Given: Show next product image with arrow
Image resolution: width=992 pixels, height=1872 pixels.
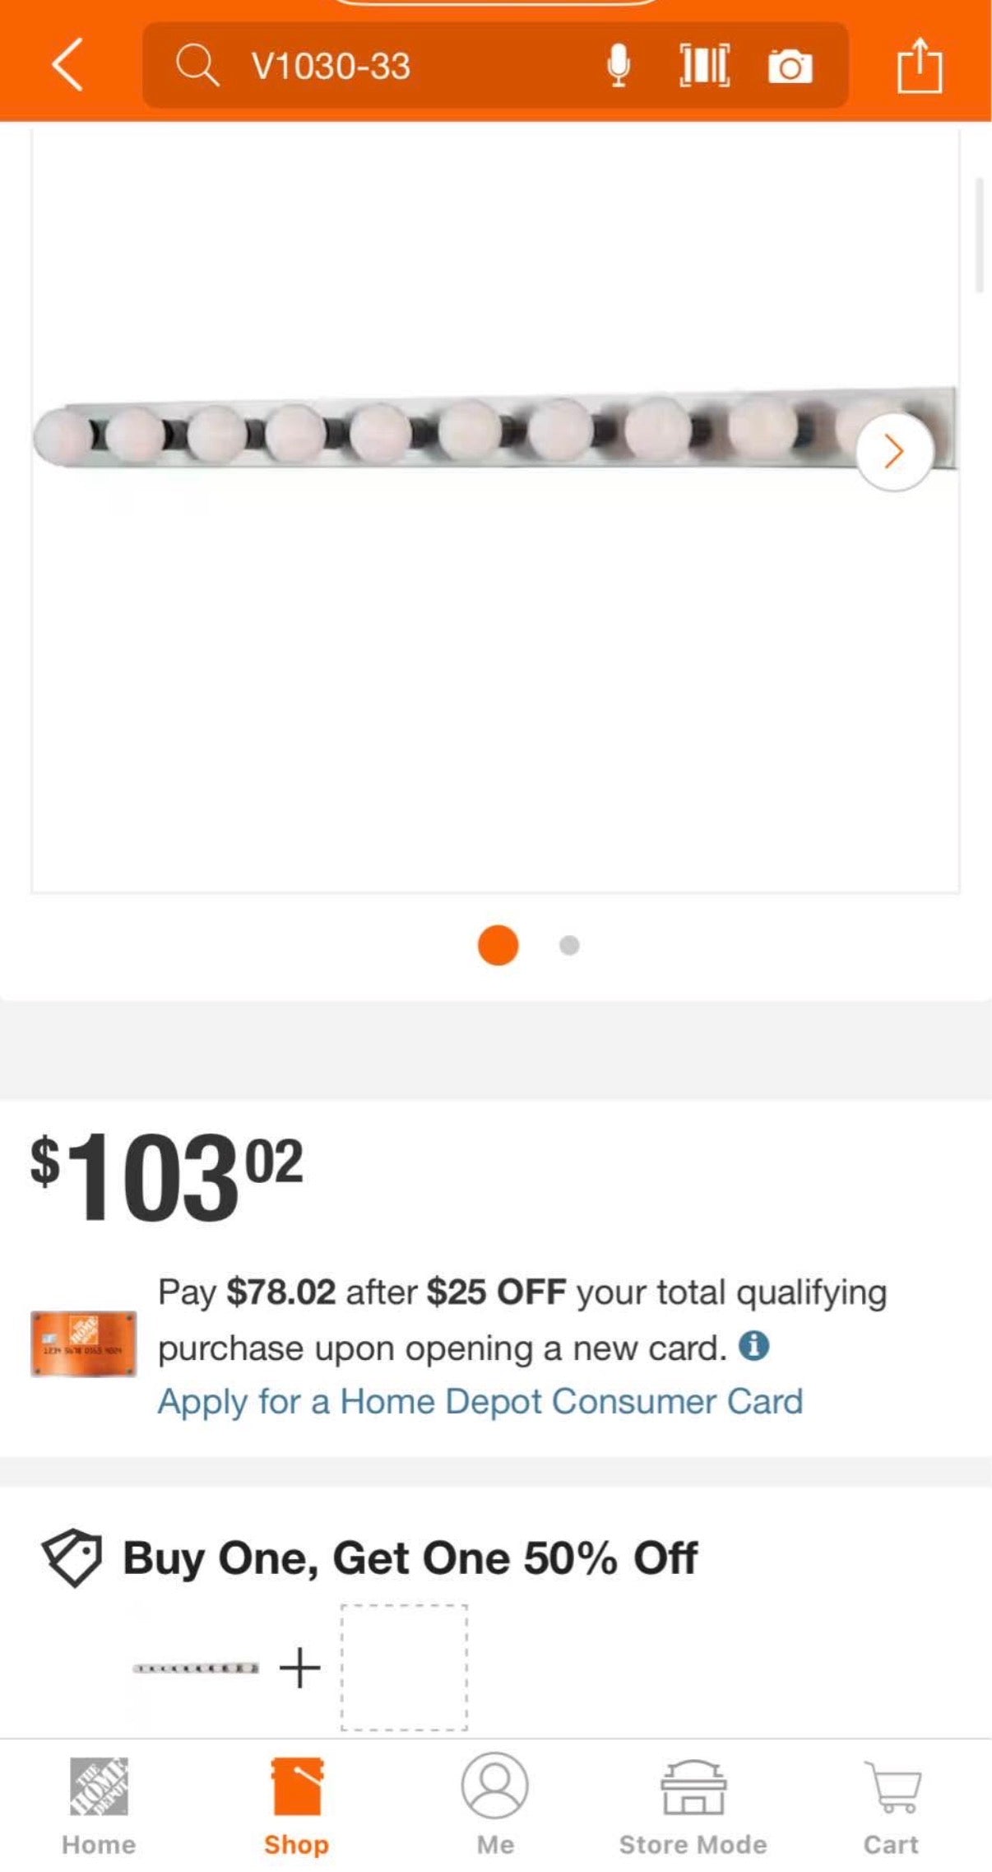Looking at the screenshot, I should click(894, 451).
